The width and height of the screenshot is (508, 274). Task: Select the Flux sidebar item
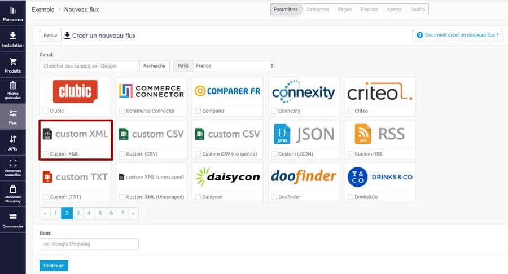[12, 117]
